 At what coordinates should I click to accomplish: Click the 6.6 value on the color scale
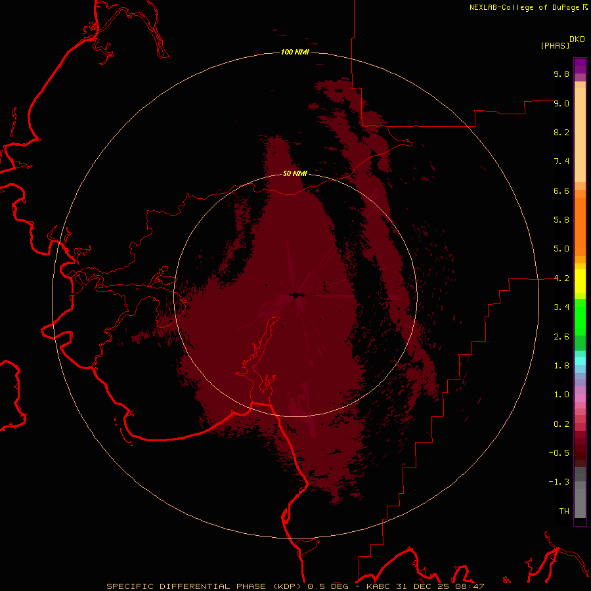coord(561,190)
